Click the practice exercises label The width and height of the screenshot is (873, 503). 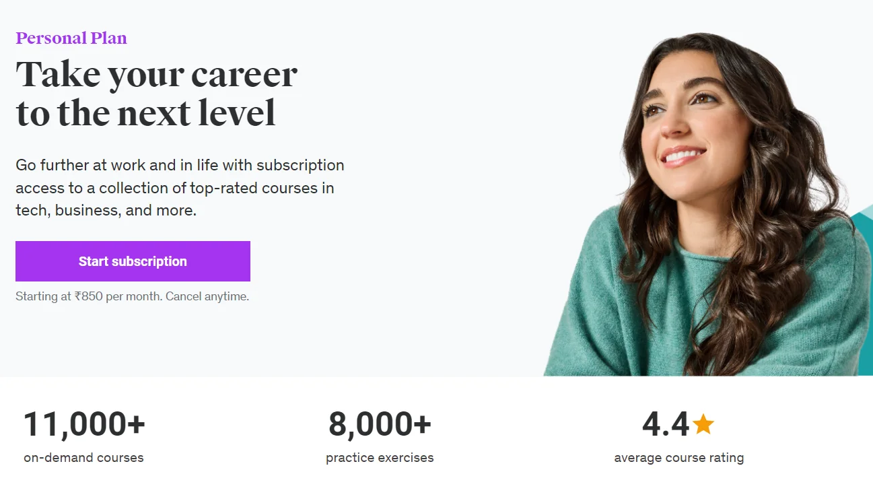pos(379,457)
